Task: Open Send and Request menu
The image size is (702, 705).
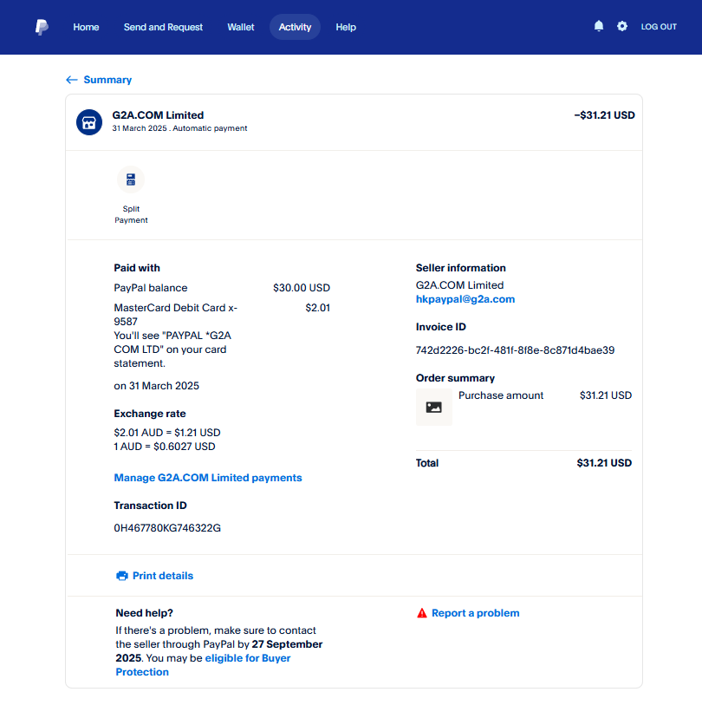Action: pyautogui.click(x=163, y=27)
